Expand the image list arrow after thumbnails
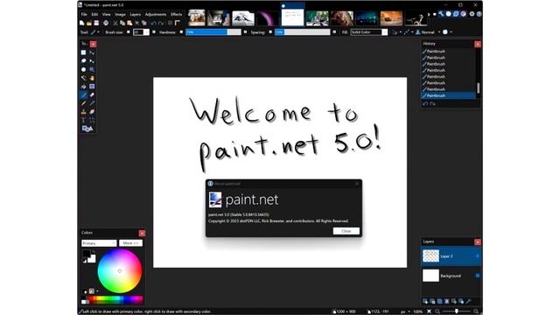Viewport: 560px width, 315px height. point(429,14)
